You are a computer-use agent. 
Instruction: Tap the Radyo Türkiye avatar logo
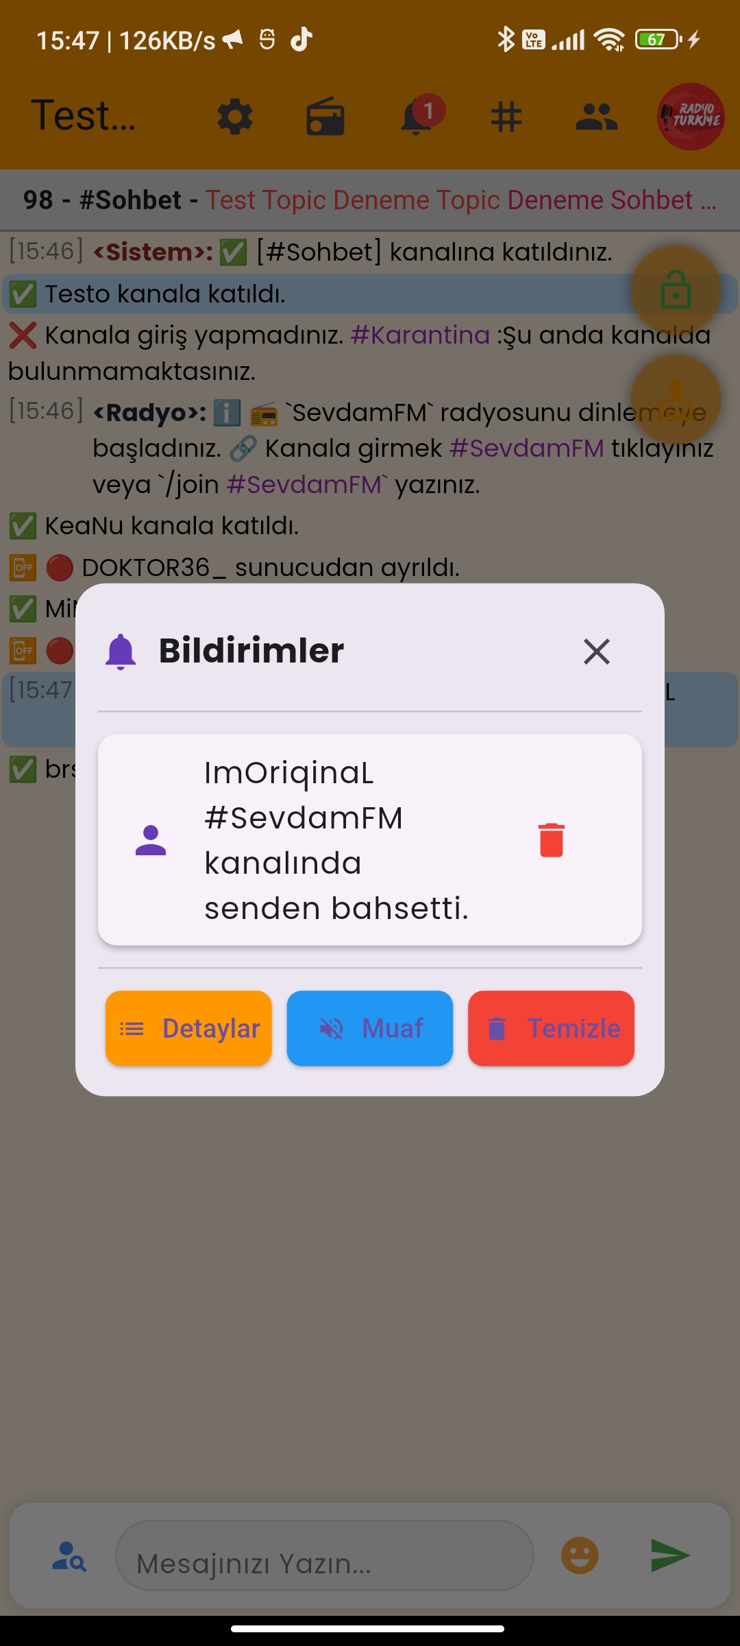[691, 117]
